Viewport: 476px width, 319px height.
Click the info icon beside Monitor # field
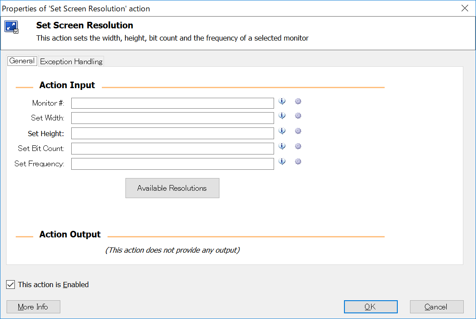pyautogui.click(x=282, y=101)
